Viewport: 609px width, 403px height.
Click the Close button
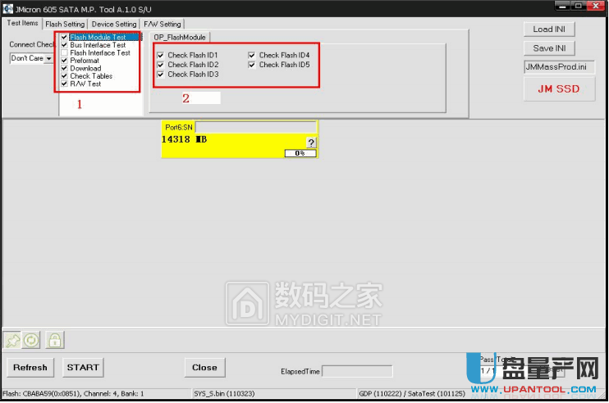204,367
